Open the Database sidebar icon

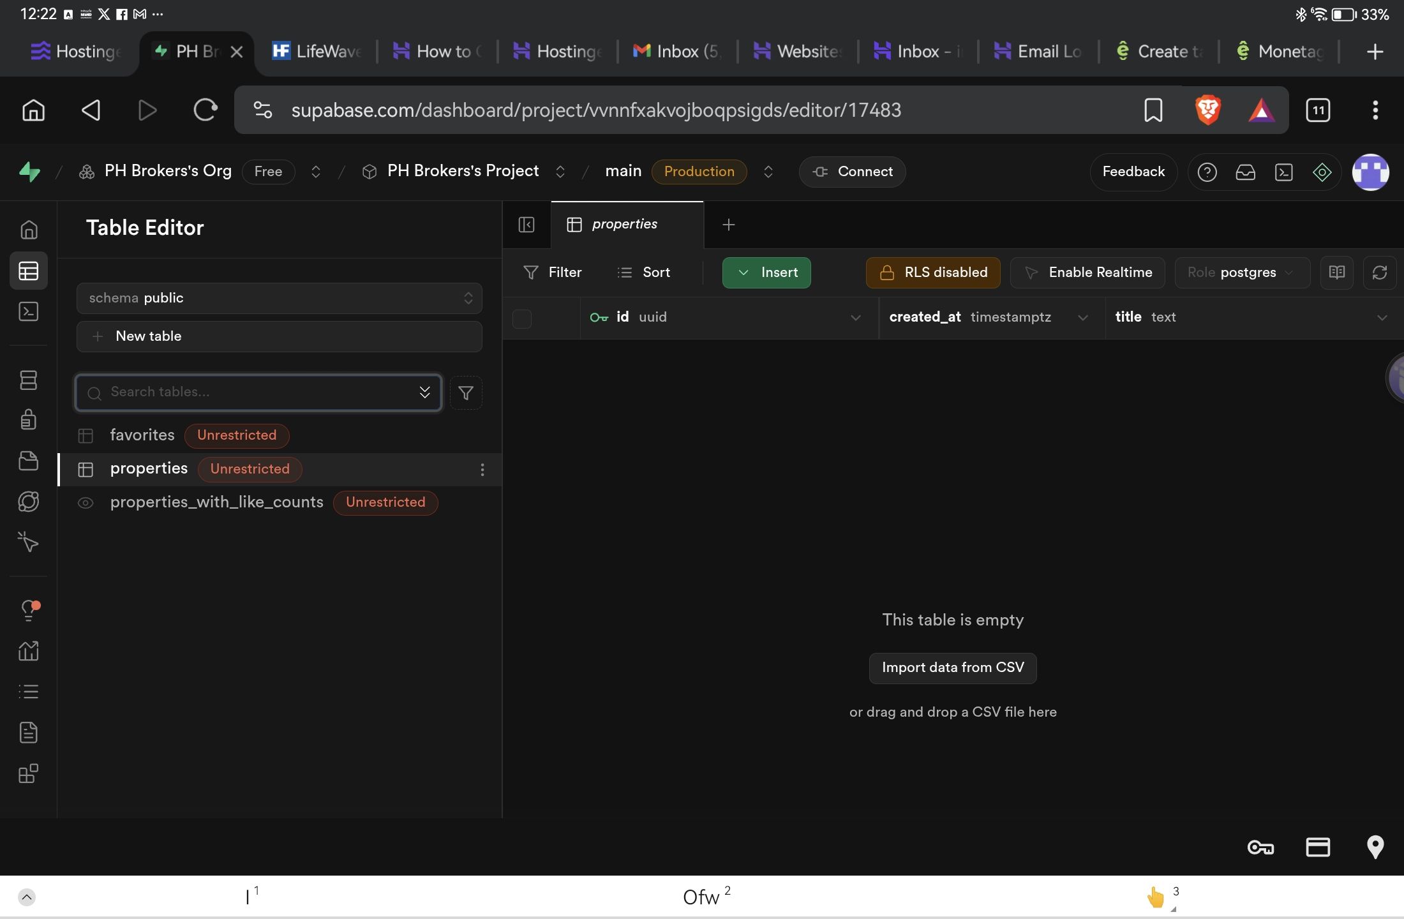[x=29, y=380]
